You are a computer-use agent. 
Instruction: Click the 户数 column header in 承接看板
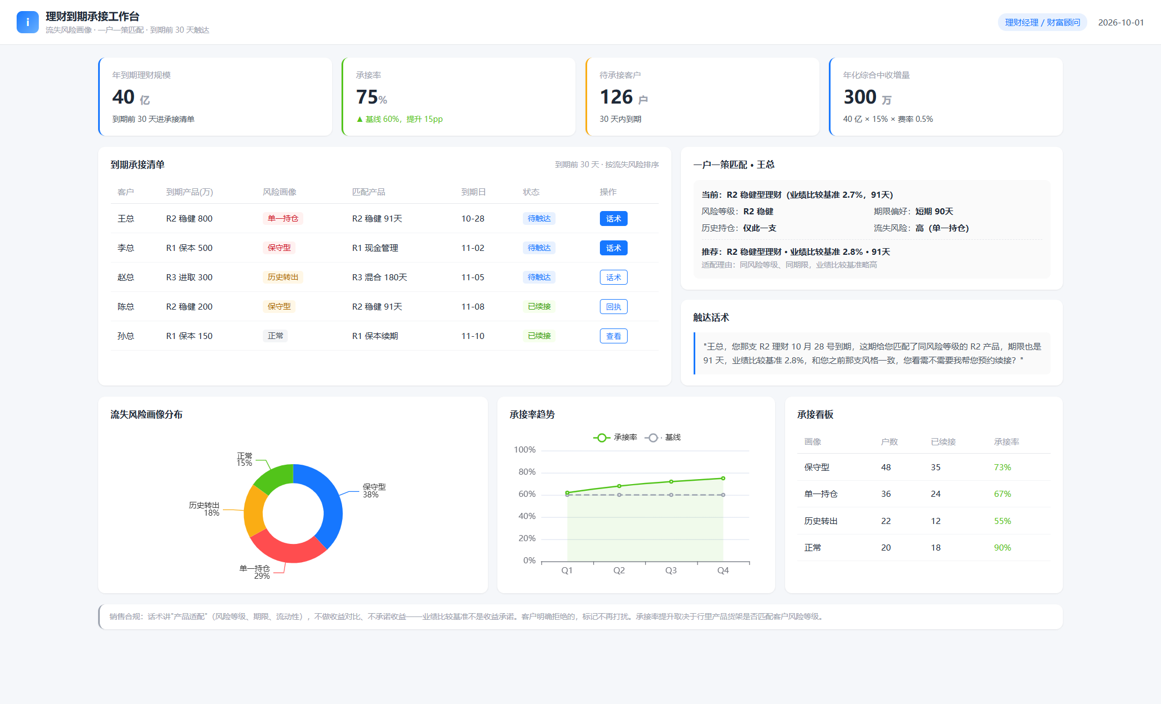(889, 441)
